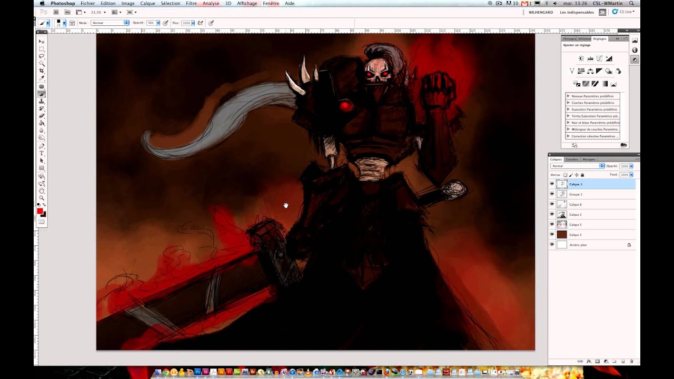The width and height of the screenshot is (674, 379).
Task: Hide the Calque 5 layer
Action: point(552,224)
